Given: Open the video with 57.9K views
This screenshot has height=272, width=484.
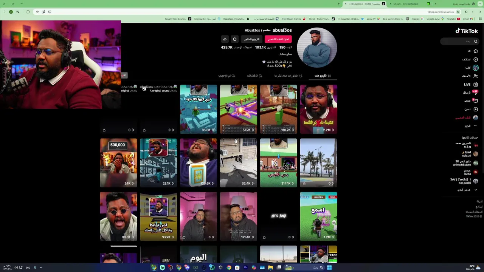Looking at the screenshot, I should pos(238,109).
